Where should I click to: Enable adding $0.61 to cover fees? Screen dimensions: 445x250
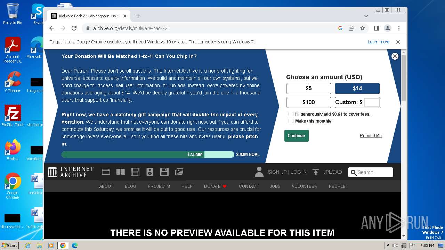click(x=291, y=114)
